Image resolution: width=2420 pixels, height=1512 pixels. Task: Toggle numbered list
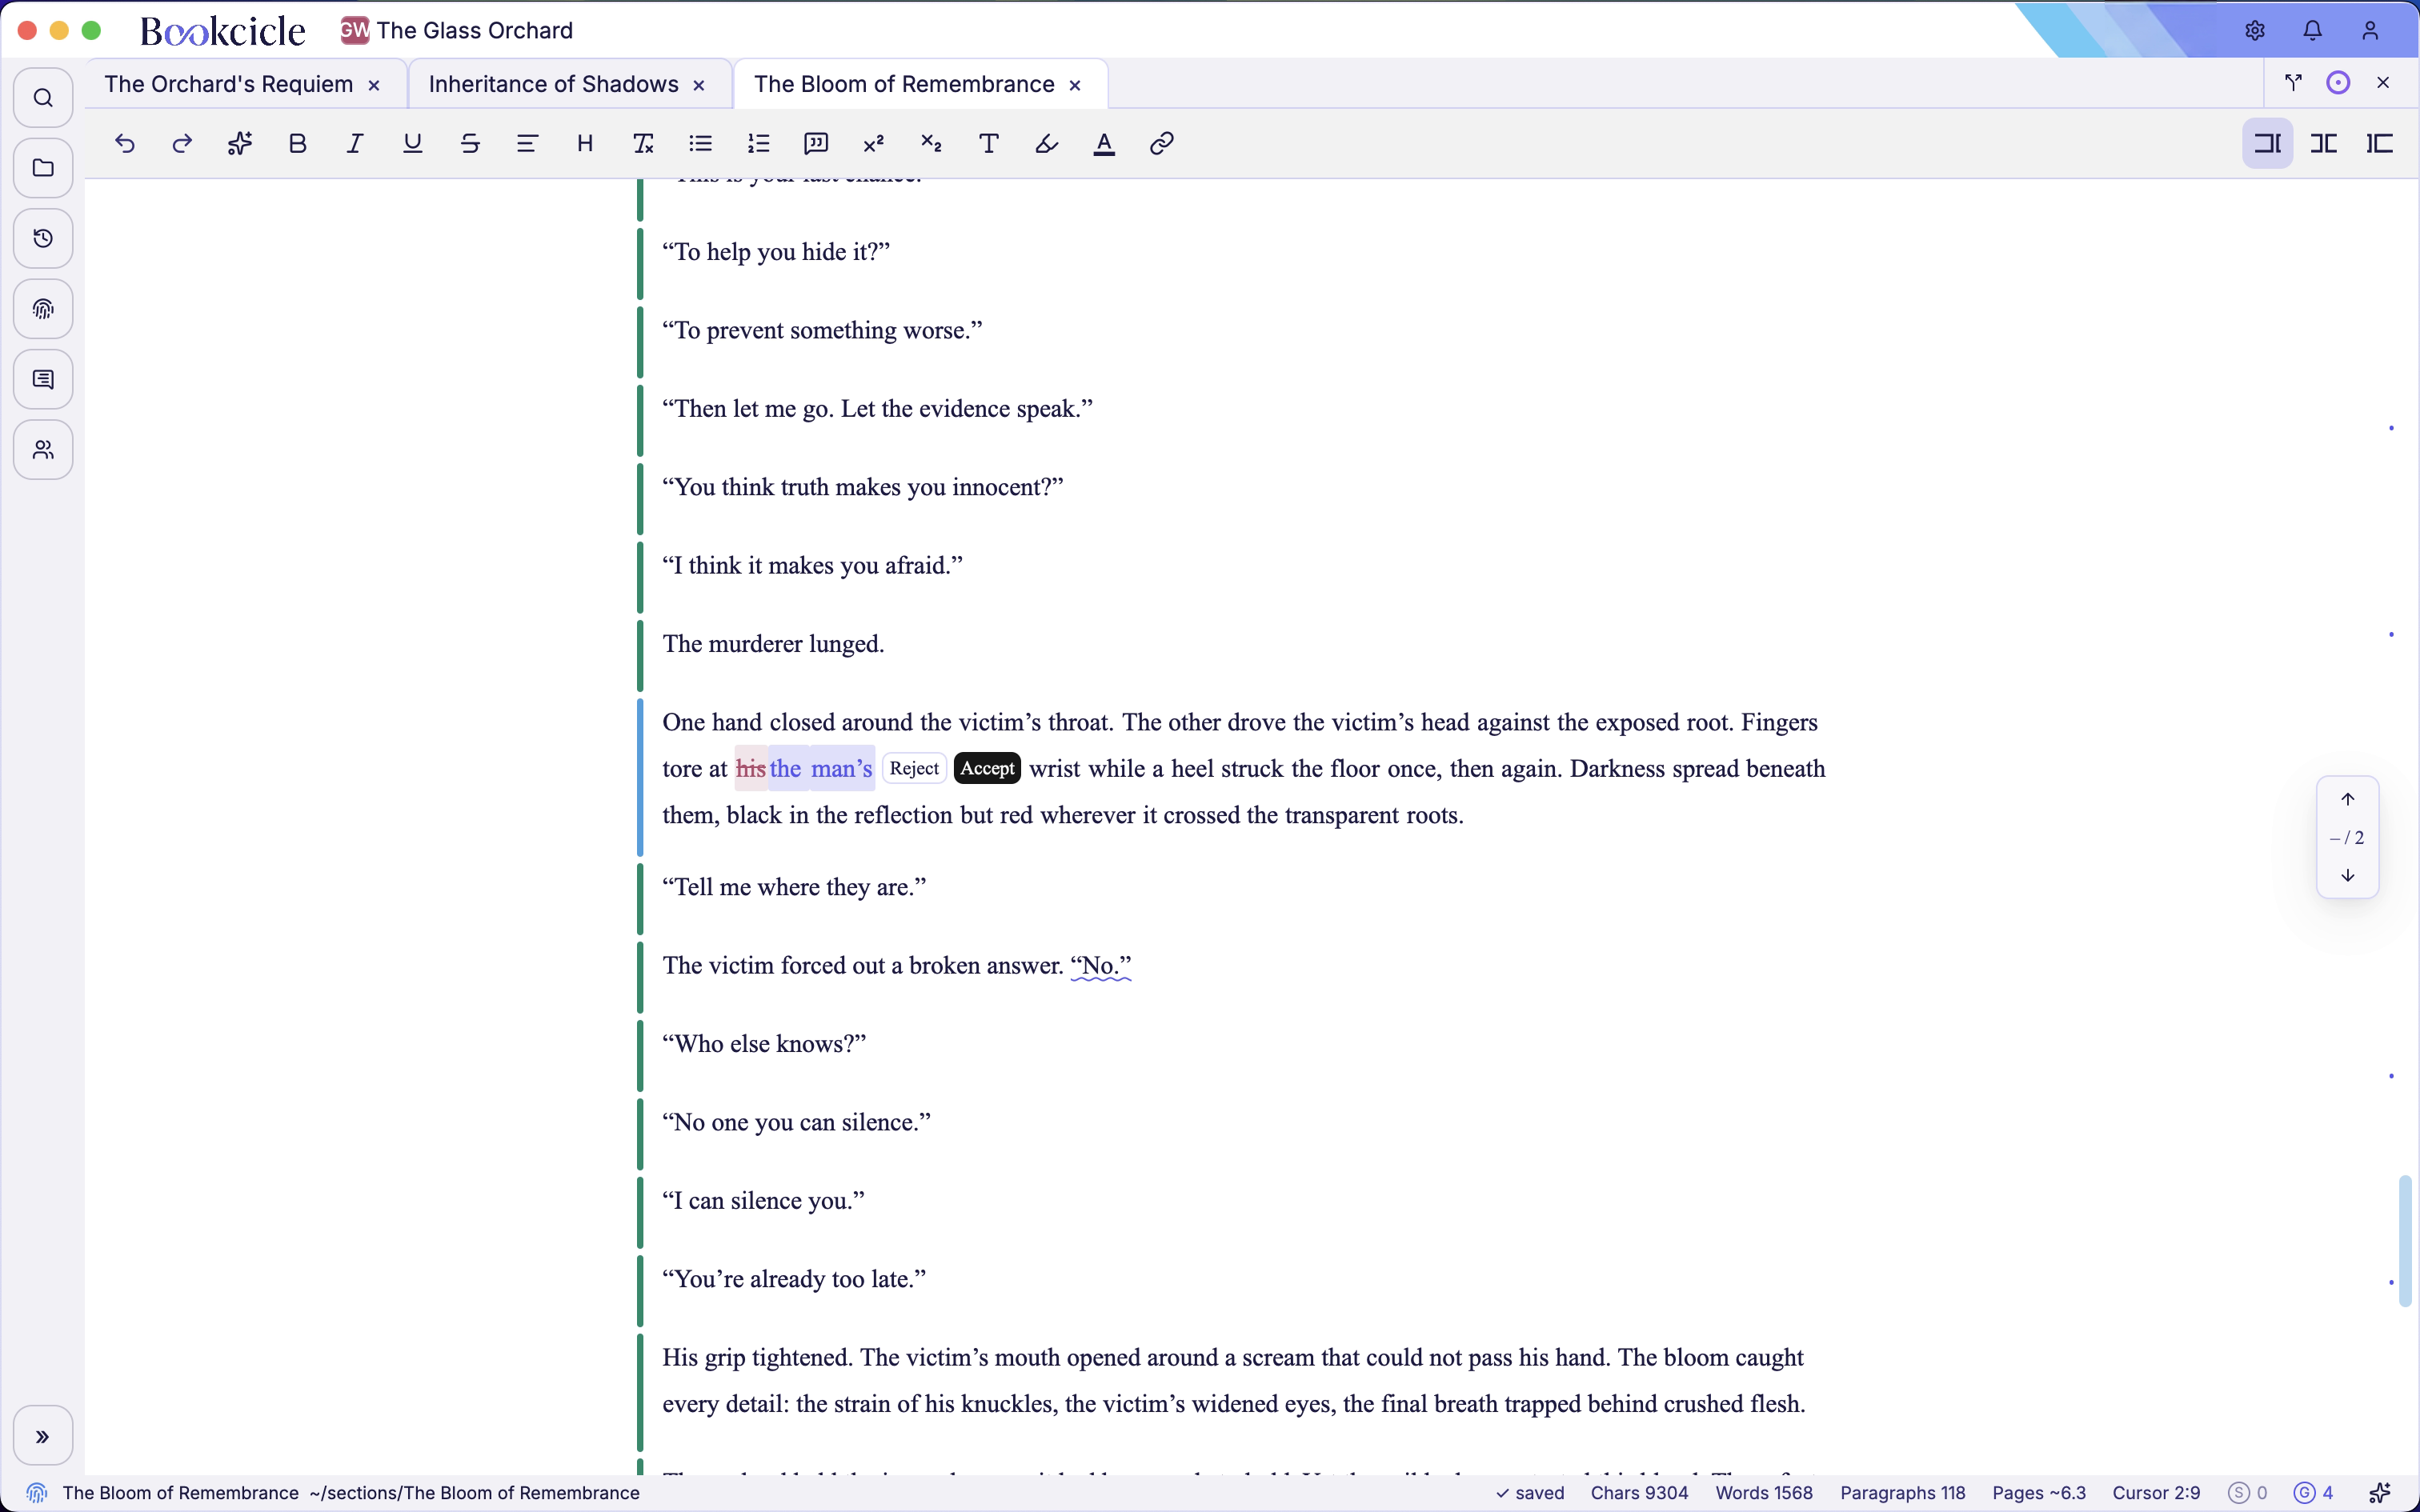pos(759,144)
